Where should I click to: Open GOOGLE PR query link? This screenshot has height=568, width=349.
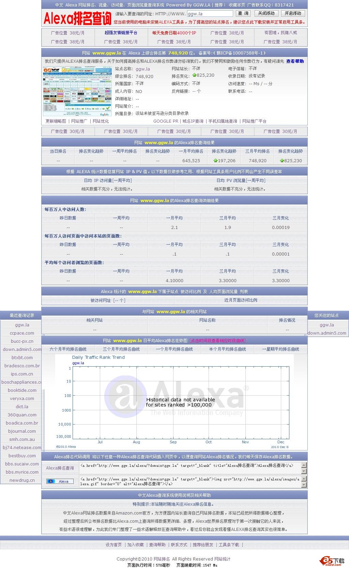tap(166, 121)
